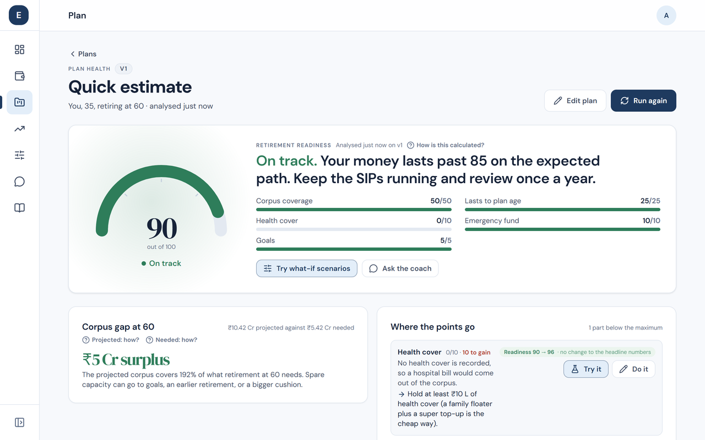705x440 pixels.
Task: Open the dashboard grid icon in sidebar
Action: 19,50
